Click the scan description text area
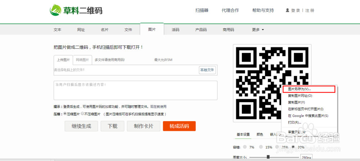The width and height of the screenshot is (360, 161). click(x=135, y=90)
